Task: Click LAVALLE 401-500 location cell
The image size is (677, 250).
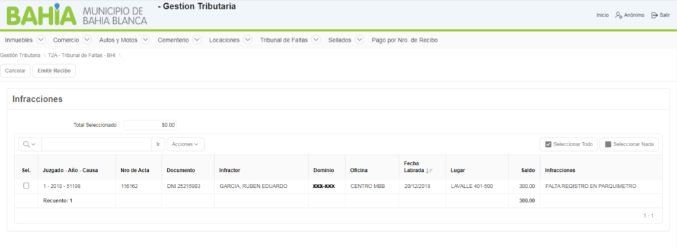Action: pyautogui.click(x=471, y=186)
